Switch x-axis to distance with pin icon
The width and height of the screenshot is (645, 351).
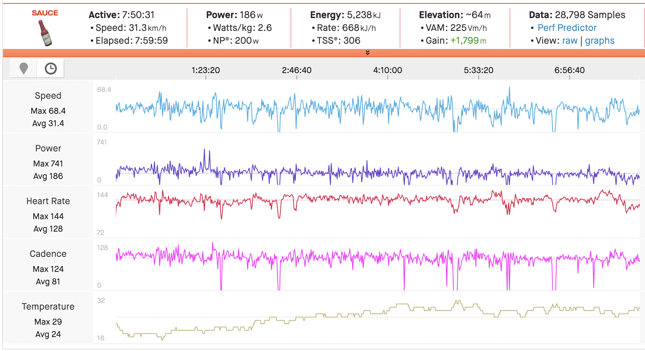[23, 69]
